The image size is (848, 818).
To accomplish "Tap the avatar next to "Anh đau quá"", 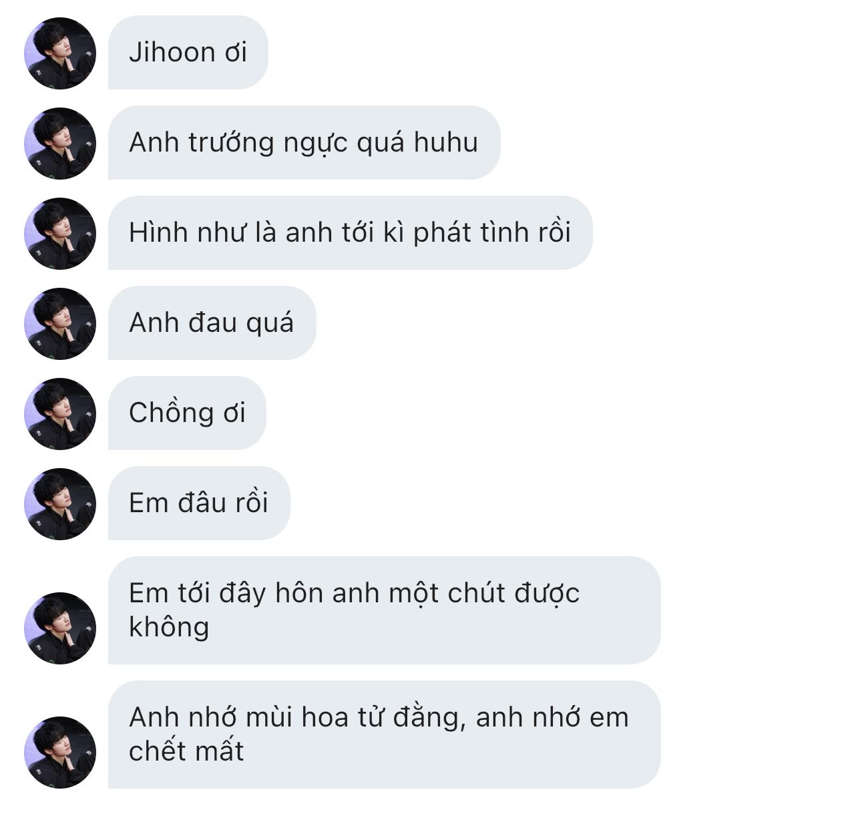I will [x=60, y=324].
